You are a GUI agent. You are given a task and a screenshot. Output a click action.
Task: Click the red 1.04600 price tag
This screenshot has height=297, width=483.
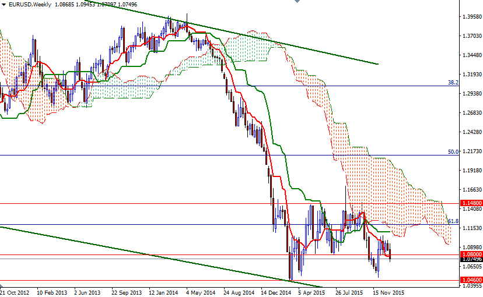[x=471, y=280]
